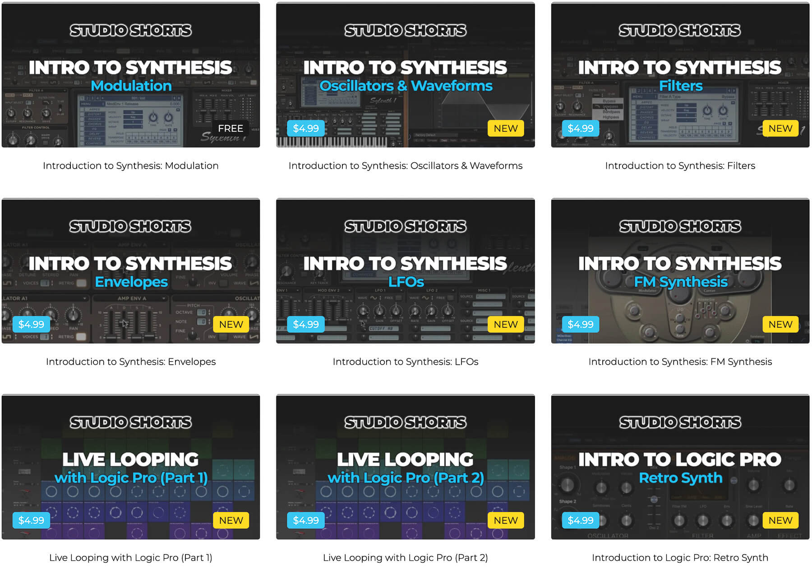Viewport: 812px width, 569px height.
Task: Click 'STUDIO SHORTS' logo on Retro Synth card
Action: 680,422
